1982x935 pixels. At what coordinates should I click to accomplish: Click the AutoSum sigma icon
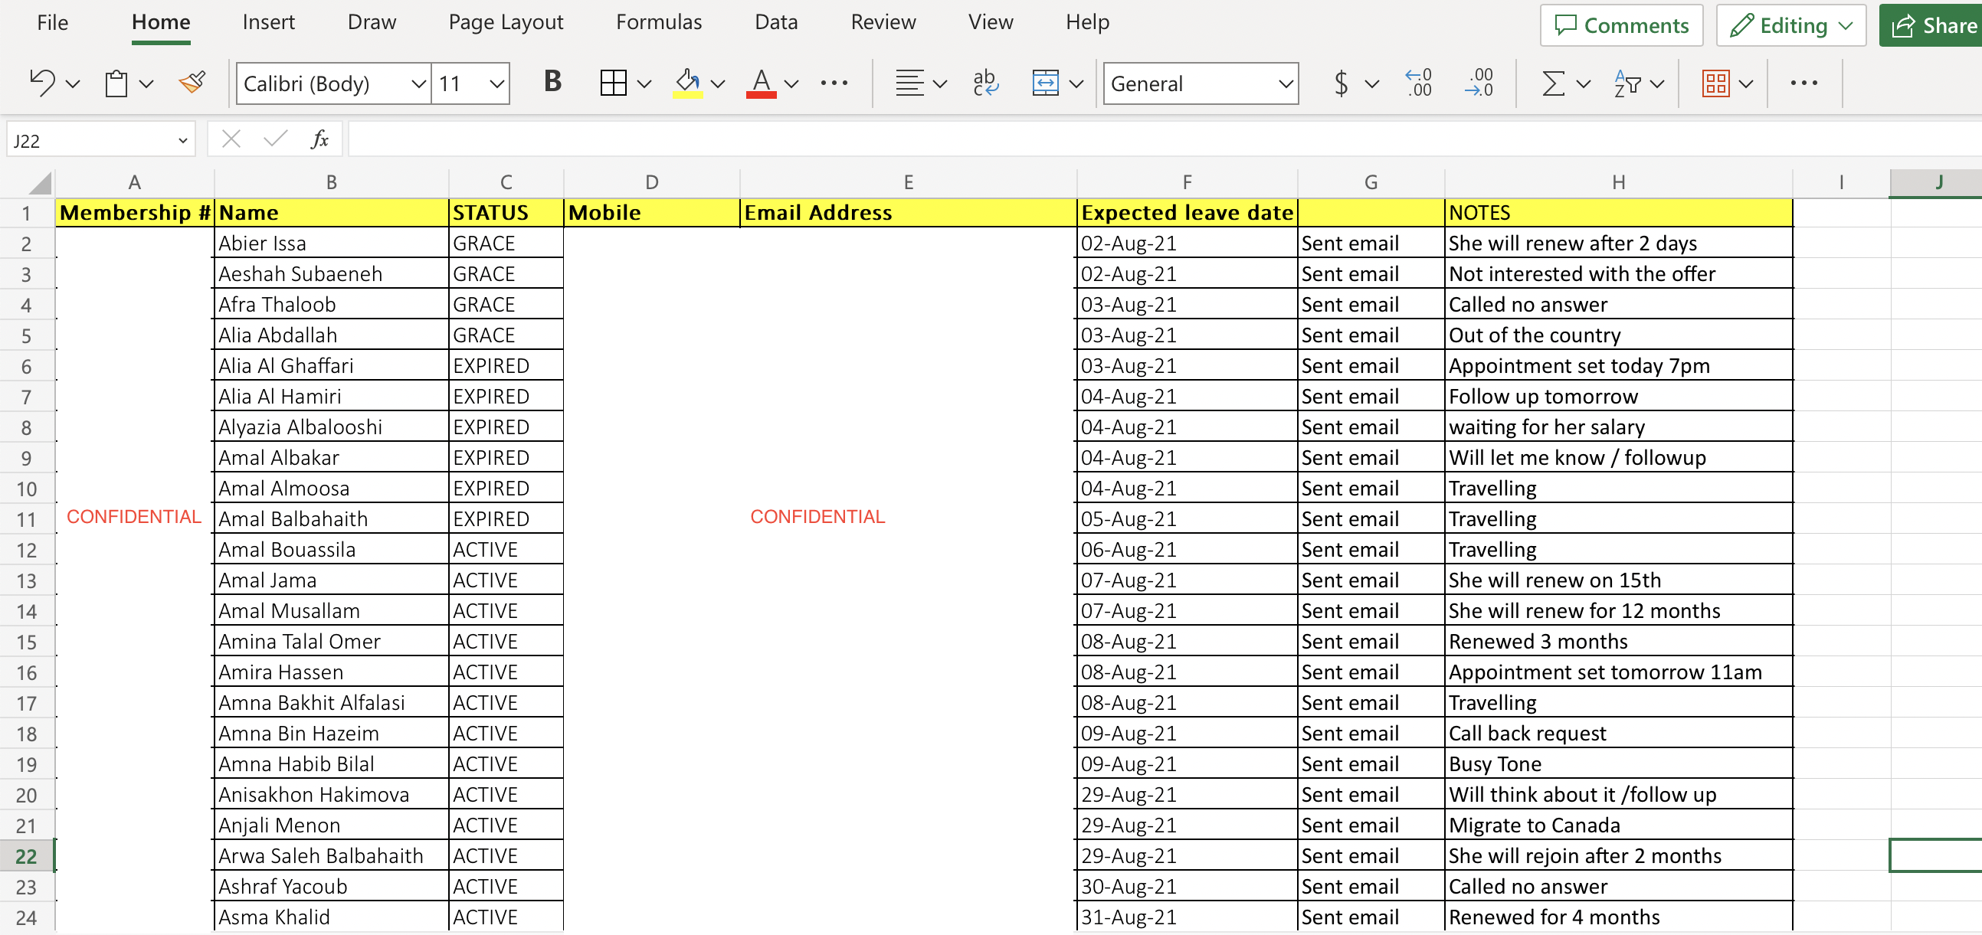tap(1553, 83)
